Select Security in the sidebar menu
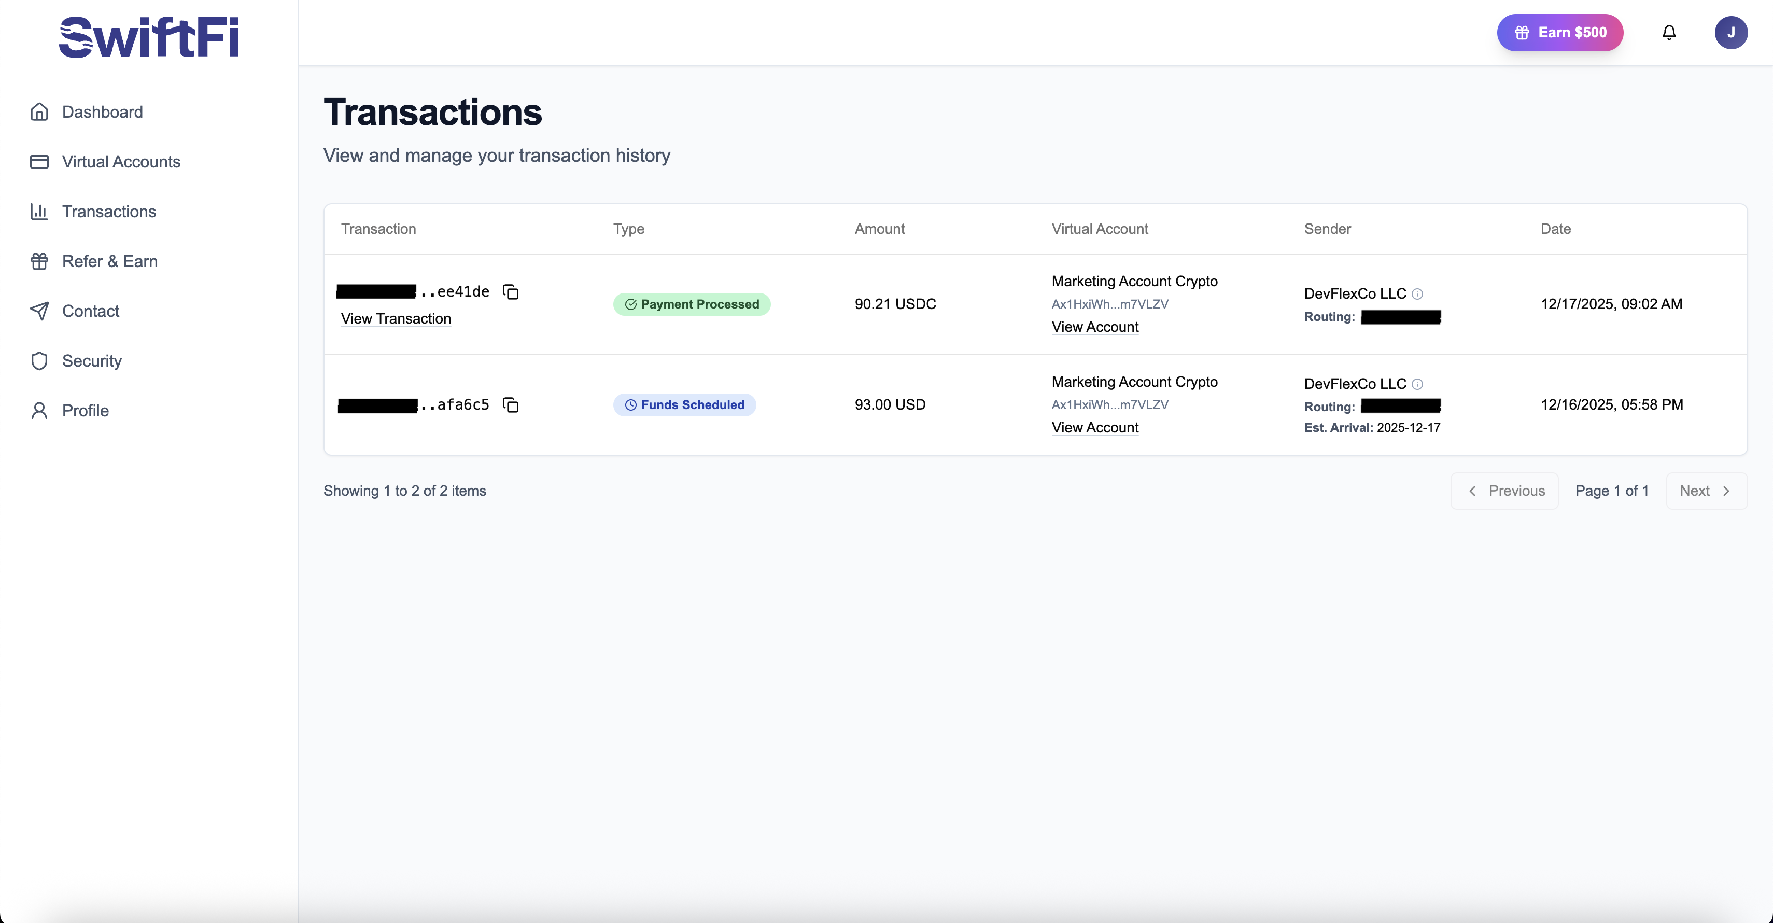The image size is (1773, 923). click(x=90, y=361)
